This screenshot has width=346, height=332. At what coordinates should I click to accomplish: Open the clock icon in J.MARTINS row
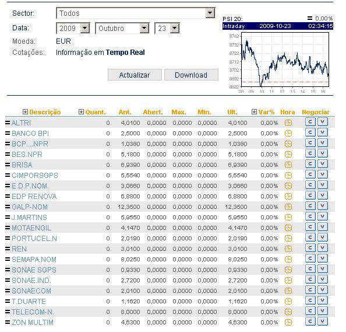coord(288,217)
